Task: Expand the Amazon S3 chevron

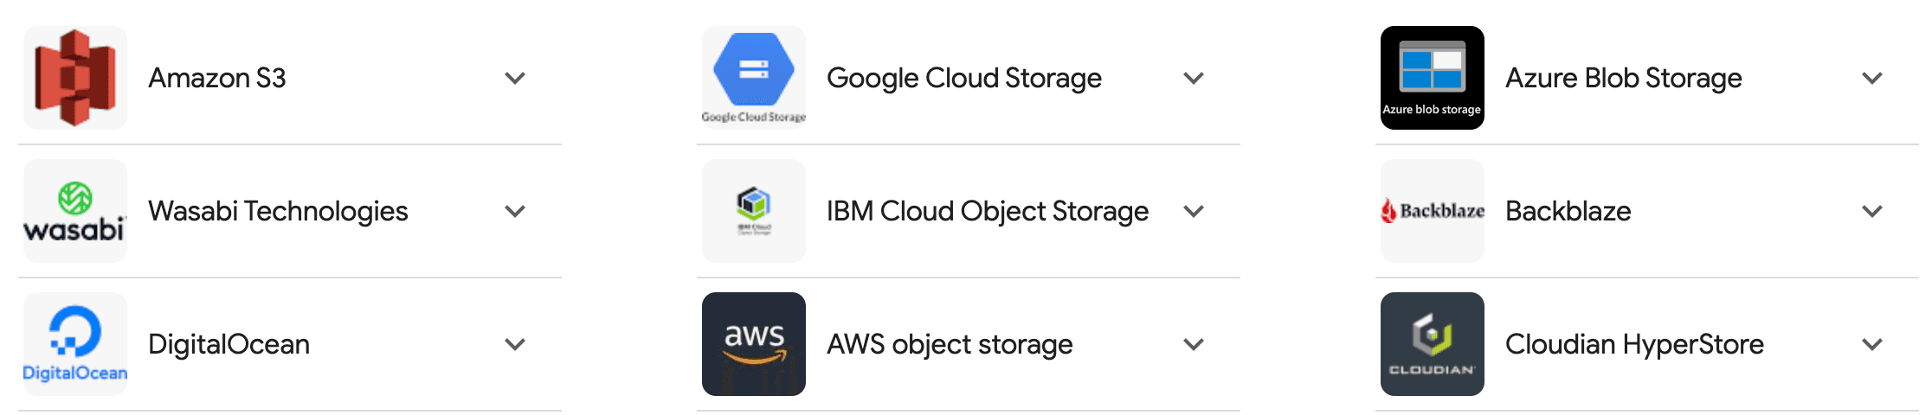Action: [515, 79]
